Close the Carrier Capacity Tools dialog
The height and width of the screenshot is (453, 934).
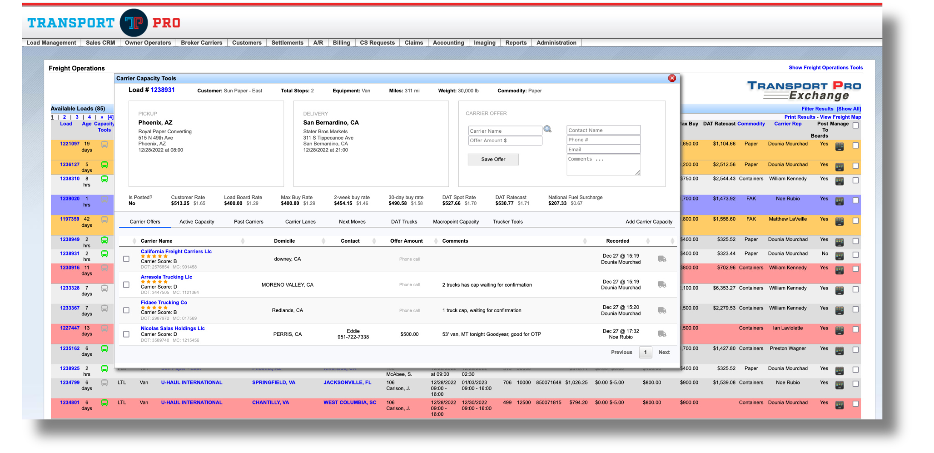click(x=672, y=78)
